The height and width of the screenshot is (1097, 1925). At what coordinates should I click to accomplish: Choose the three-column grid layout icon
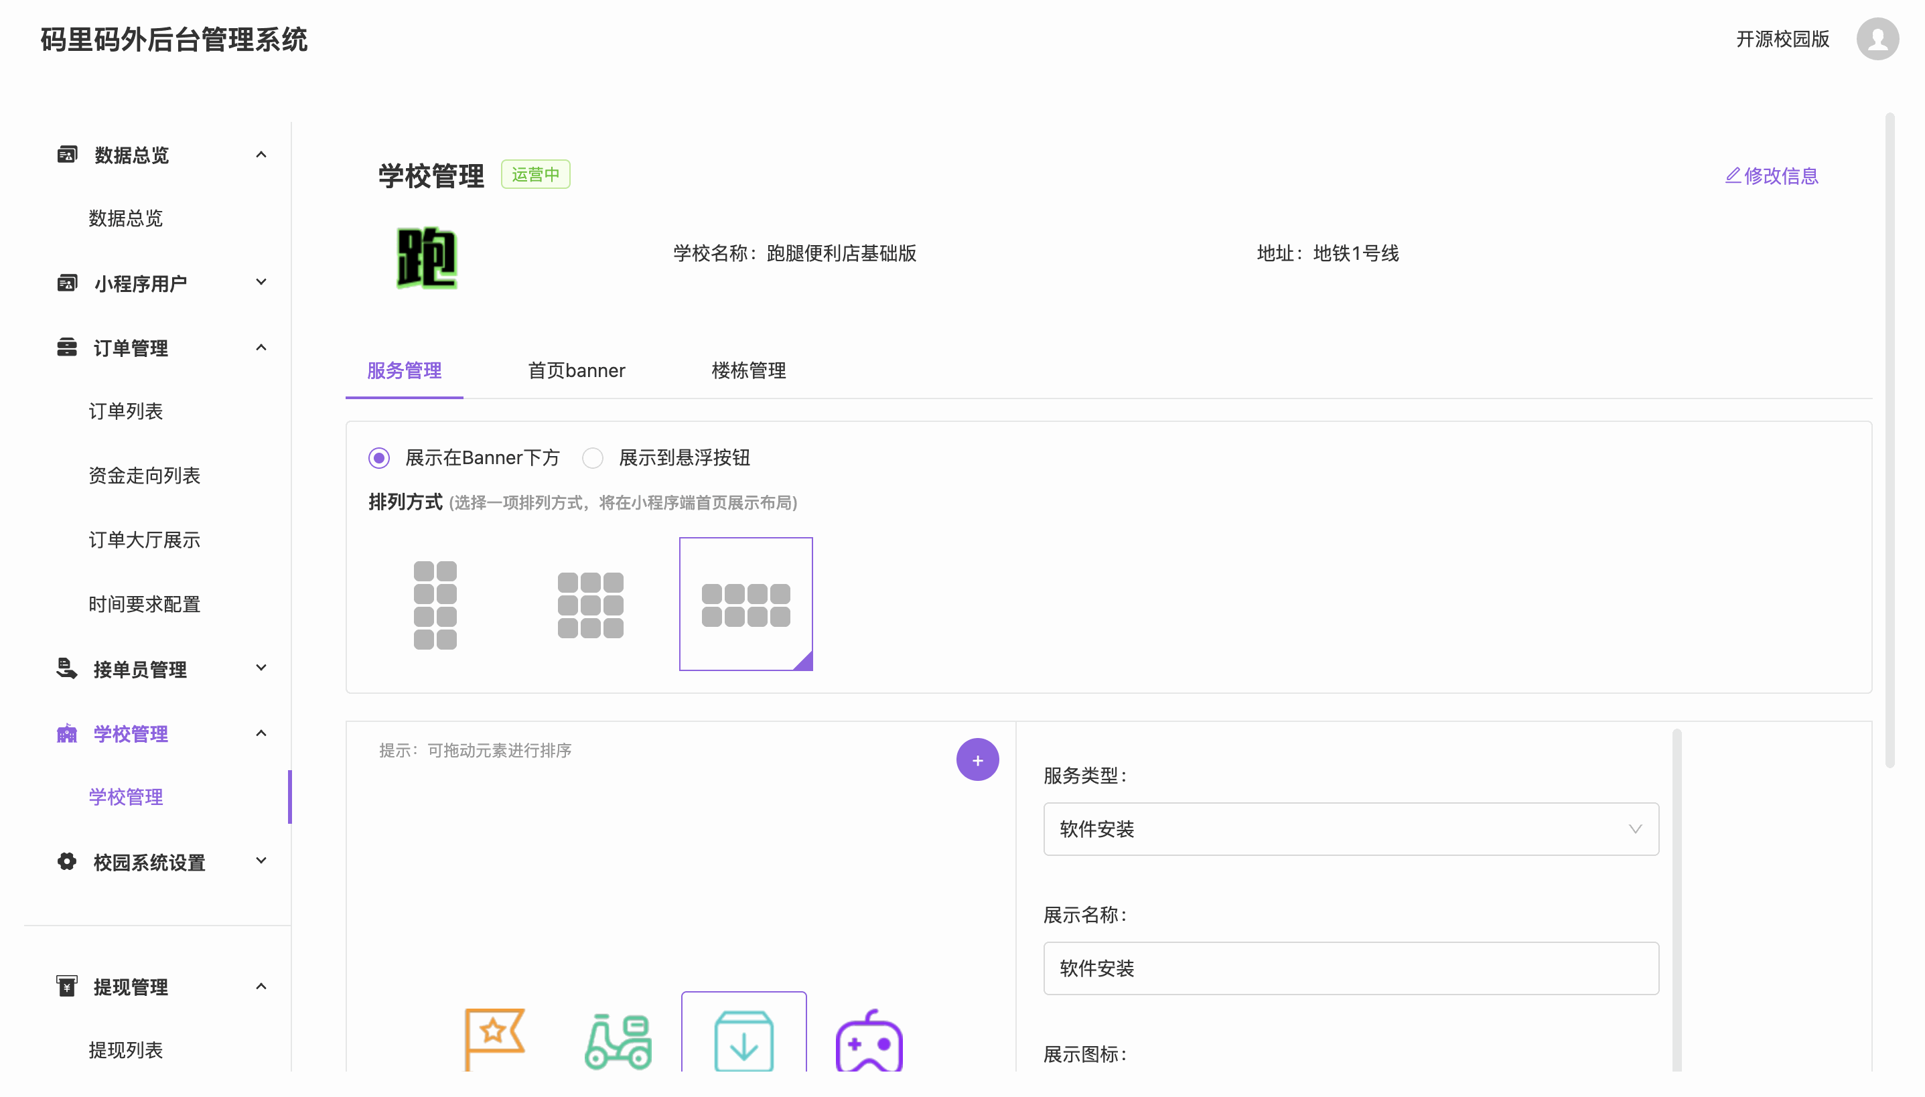pyautogui.click(x=590, y=604)
